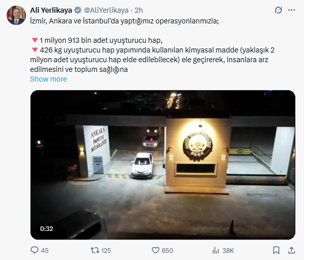Click the verified badge next to the name

(x=78, y=10)
